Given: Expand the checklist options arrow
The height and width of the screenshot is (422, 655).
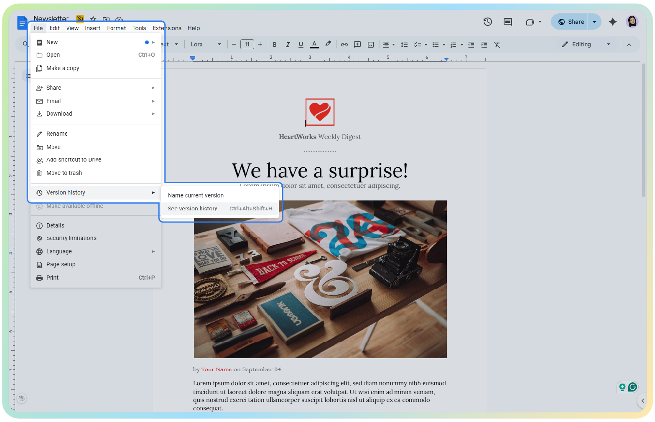Looking at the screenshot, I should (x=426, y=44).
